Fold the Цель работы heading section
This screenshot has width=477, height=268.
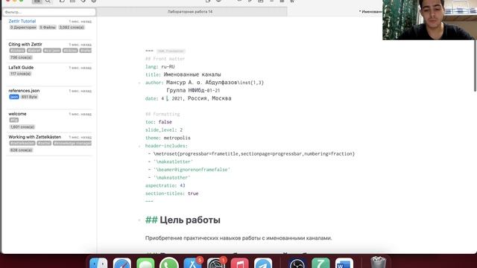139,220
